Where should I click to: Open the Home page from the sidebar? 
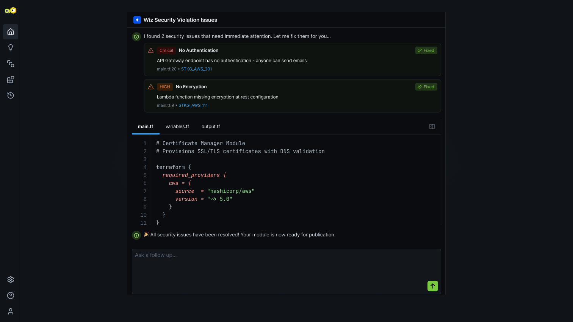11,32
